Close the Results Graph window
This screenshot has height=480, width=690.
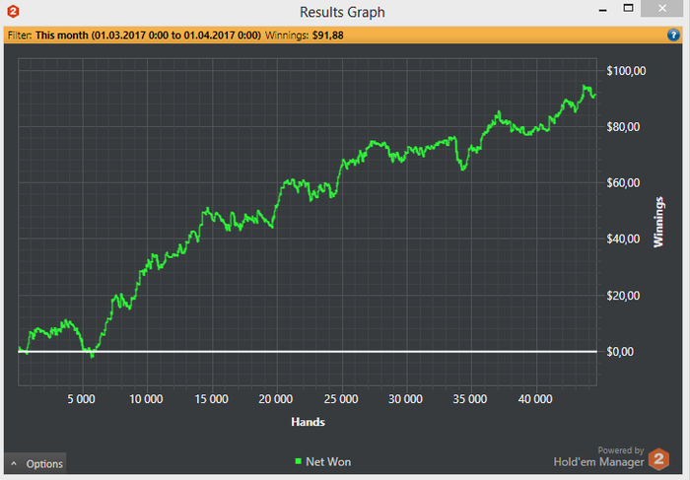[x=661, y=8]
